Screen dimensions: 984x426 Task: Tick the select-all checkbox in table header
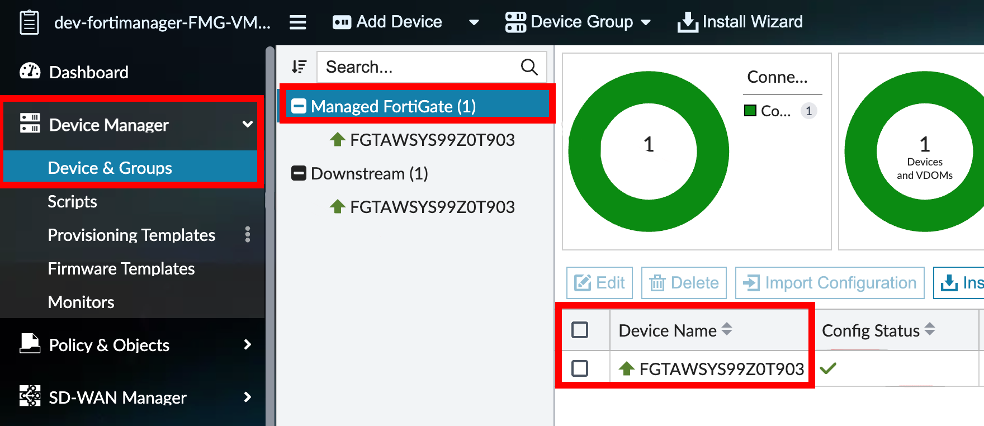(580, 330)
